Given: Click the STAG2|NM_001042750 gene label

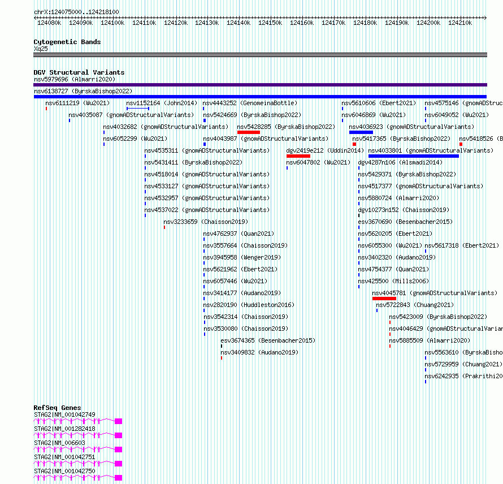Looking at the screenshot, I should [x=64, y=471].
